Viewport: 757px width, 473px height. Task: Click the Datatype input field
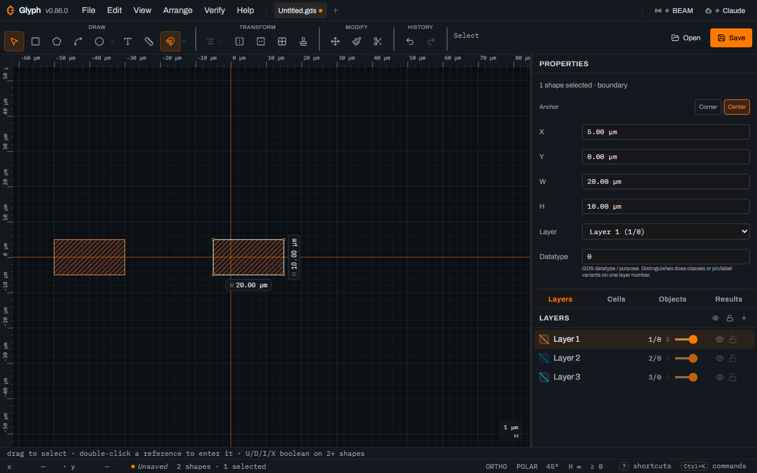point(666,257)
